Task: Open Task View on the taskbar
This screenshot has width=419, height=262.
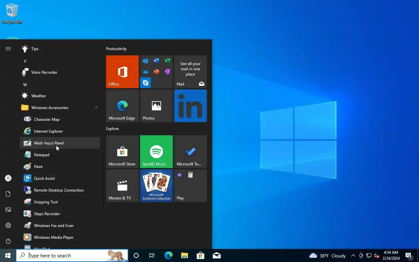Action: pos(152,255)
